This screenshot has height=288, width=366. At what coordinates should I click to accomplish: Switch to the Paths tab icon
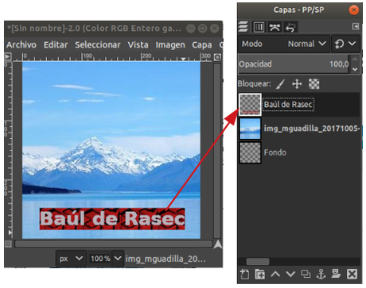click(274, 27)
